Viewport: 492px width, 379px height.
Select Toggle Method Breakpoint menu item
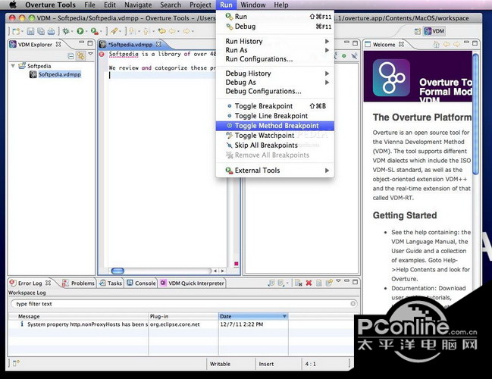[275, 126]
